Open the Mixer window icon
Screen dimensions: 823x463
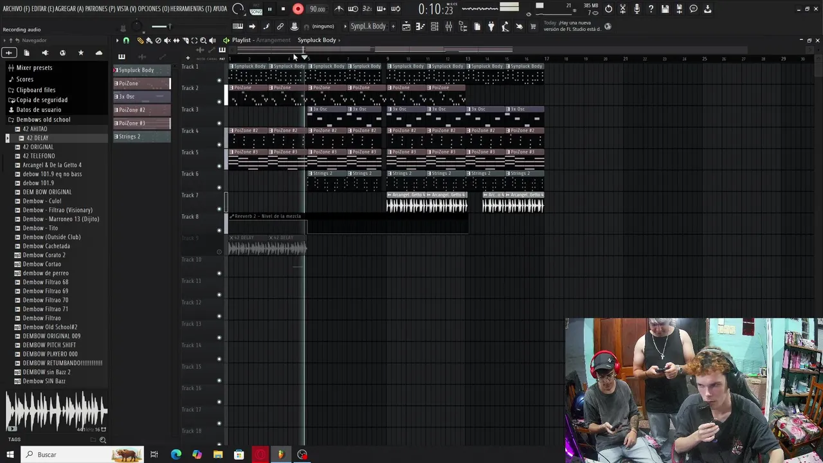(x=449, y=26)
